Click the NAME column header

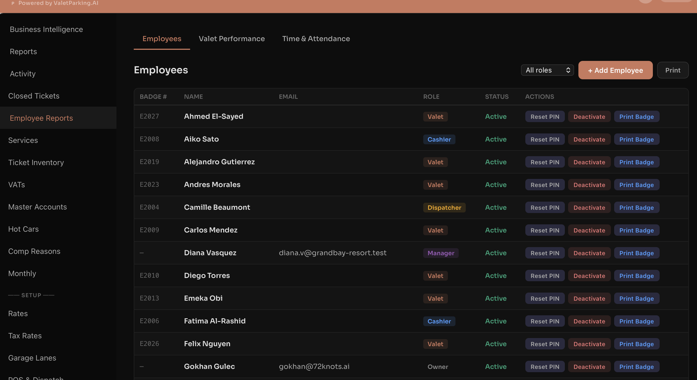[193, 97]
